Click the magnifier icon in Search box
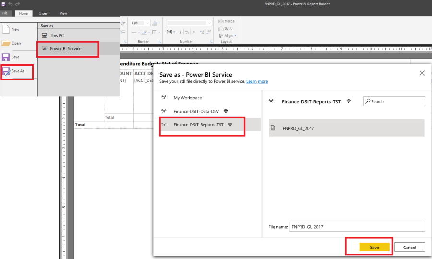432x259 pixels. pyautogui.click(x=368, y=101)
